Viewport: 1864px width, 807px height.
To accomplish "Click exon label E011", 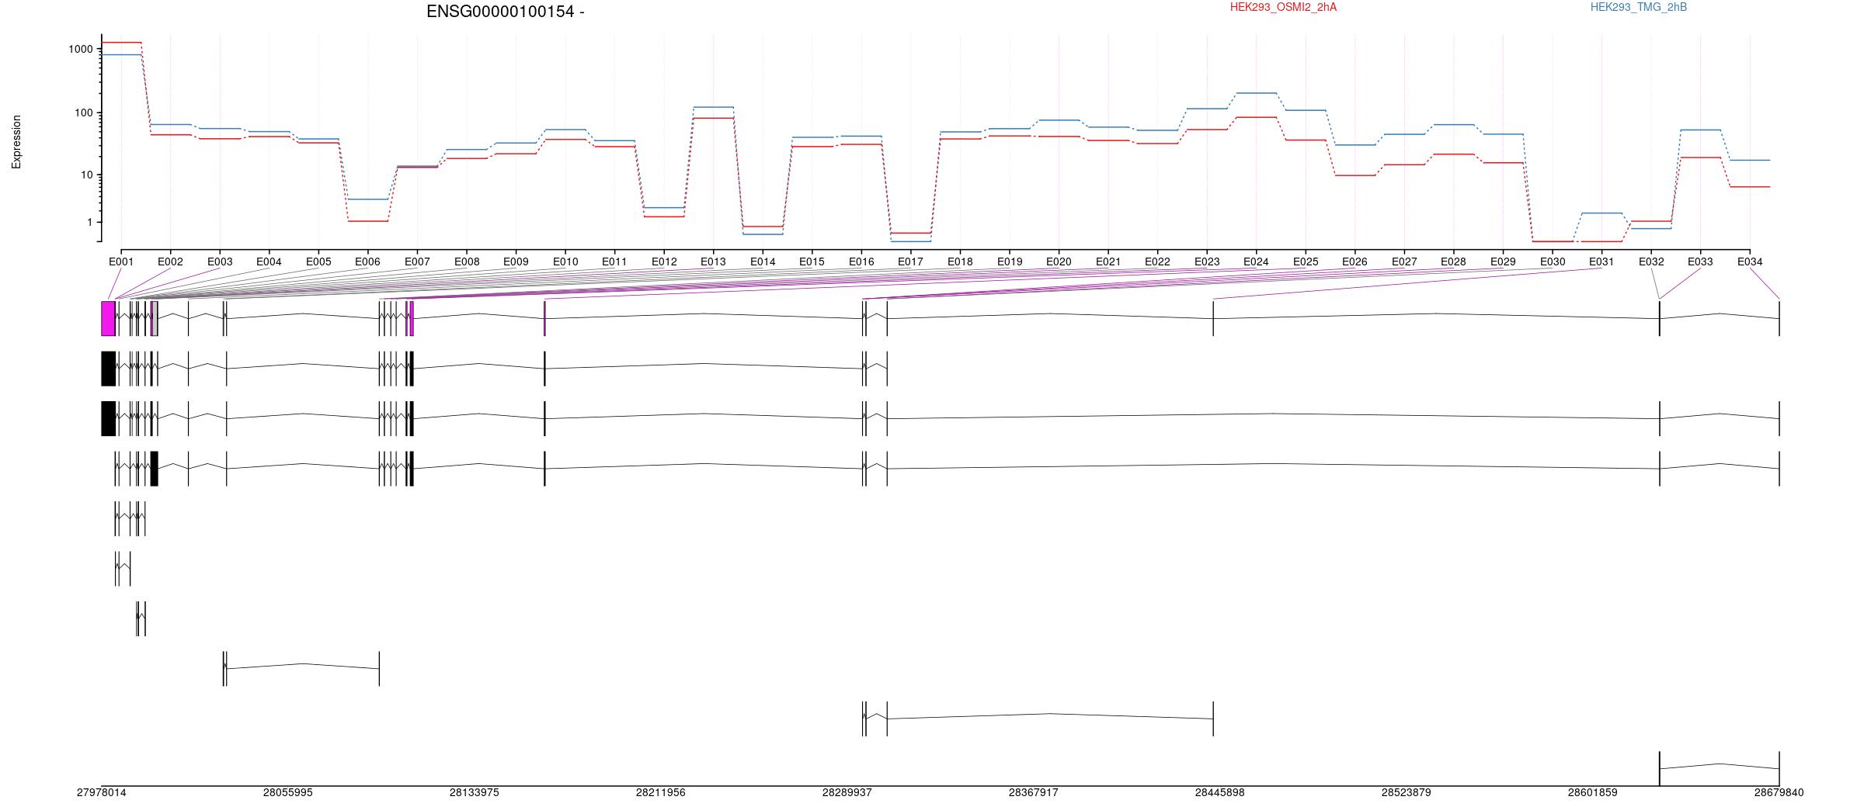I will [x=614, y=261].
